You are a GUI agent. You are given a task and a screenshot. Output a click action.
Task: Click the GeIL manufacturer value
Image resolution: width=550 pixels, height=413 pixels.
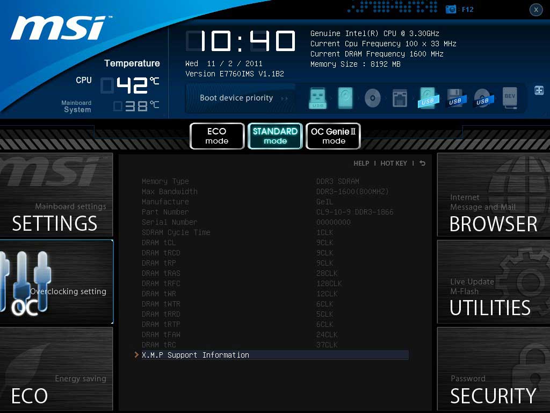(324, 202)
